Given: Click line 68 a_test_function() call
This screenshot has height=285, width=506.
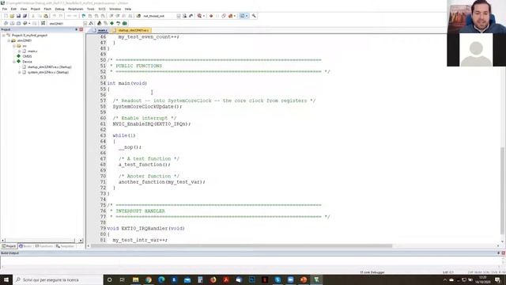Looking at the screenshot, I should point(144,165).
